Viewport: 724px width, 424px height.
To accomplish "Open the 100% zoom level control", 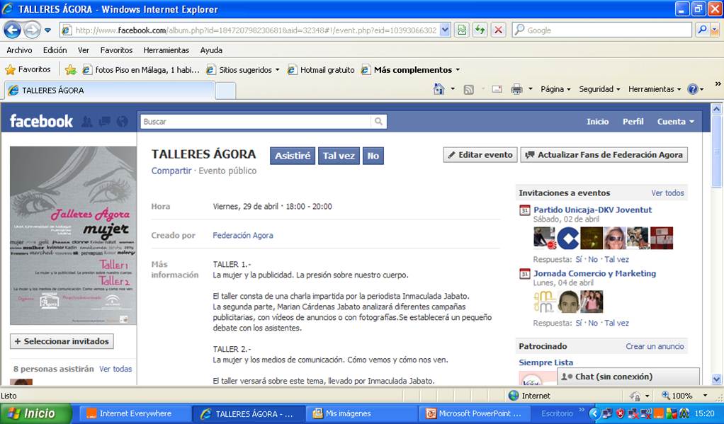I will [x=685, y=396].
